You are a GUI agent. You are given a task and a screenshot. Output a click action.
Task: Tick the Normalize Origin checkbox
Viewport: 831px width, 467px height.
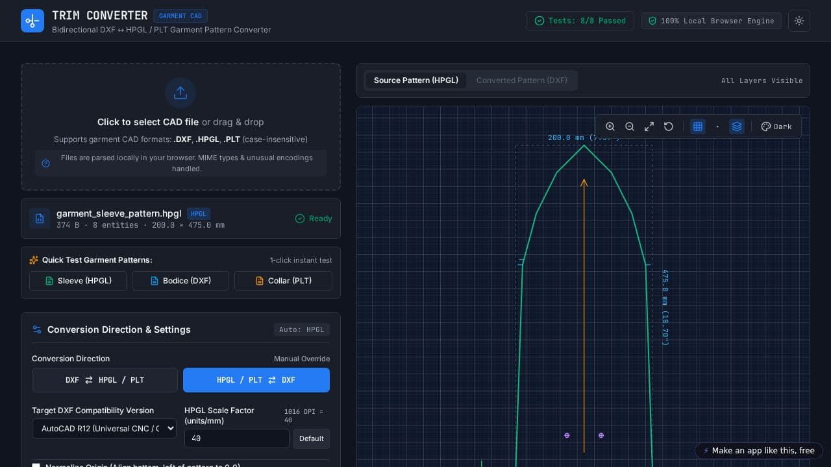[x=36, y=466]
